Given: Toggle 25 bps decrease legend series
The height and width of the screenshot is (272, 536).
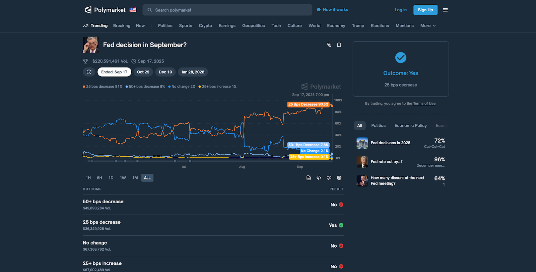Looking at the screenshot, I should (x=103, y=87).
